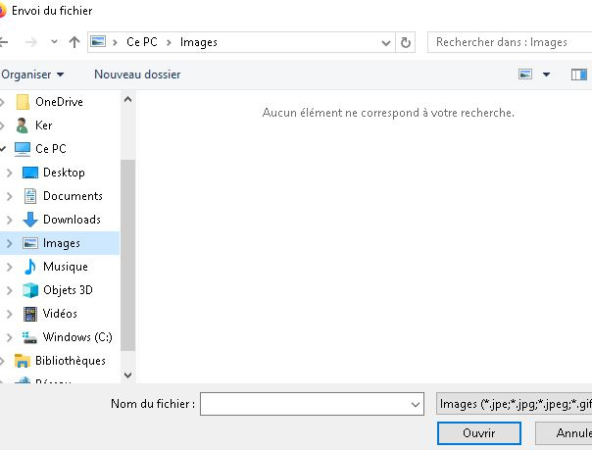592x450 pixels.
Task: Select Bibliothèques in navigation pane
Action: pos(71,361)
